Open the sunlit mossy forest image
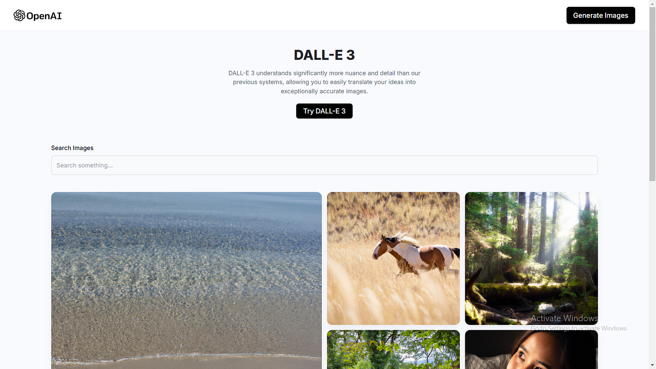The height and width of the screenshot is (369, 656). (531, 258)
